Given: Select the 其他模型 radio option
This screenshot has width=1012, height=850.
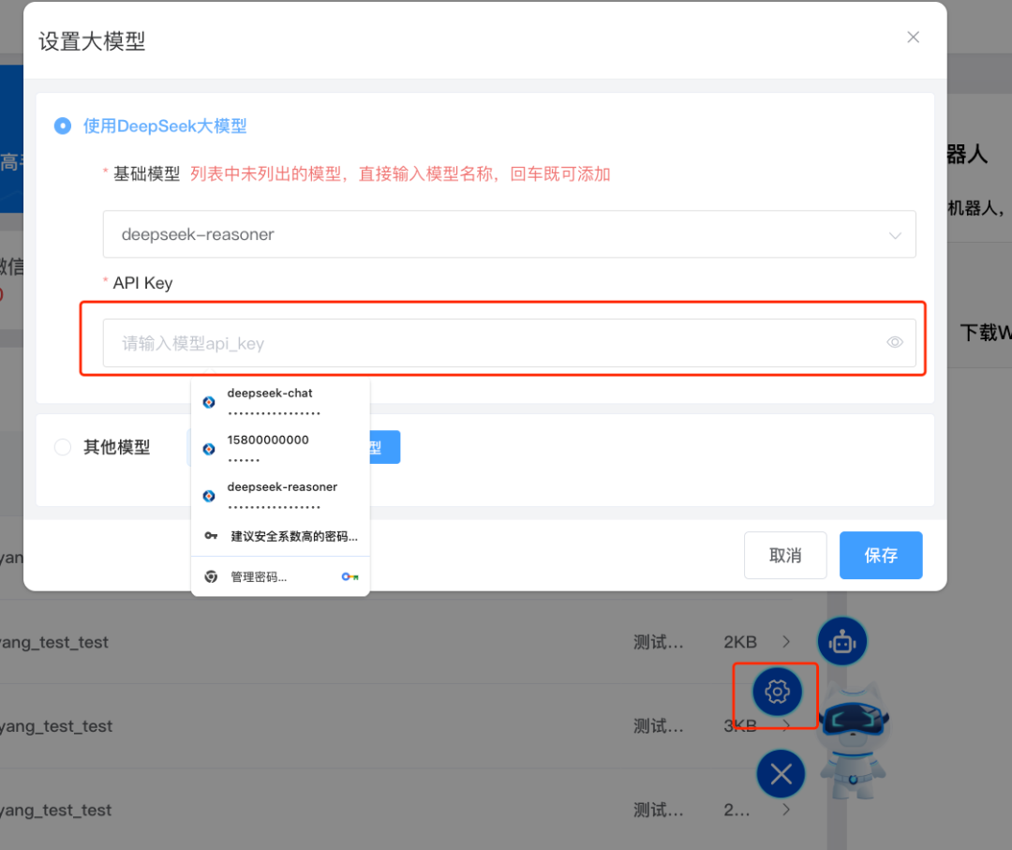Looking at the screenshot, I should (x=63, y=447).
